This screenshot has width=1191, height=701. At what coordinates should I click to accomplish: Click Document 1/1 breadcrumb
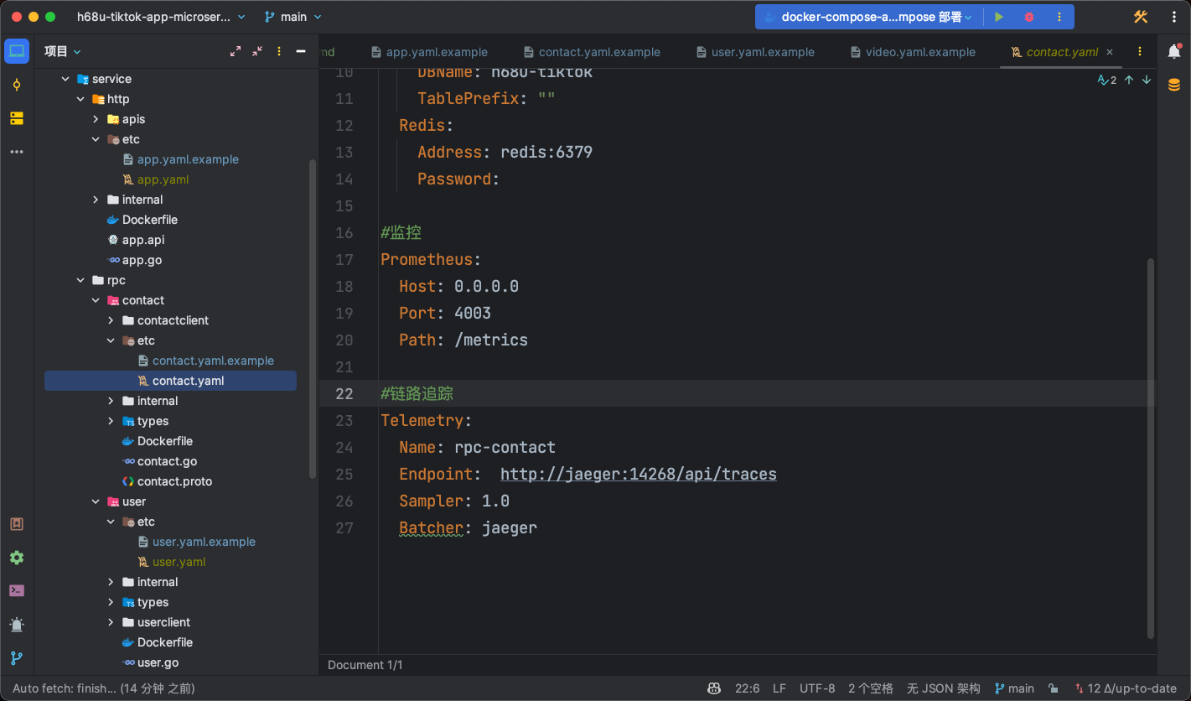click(365, 665)
